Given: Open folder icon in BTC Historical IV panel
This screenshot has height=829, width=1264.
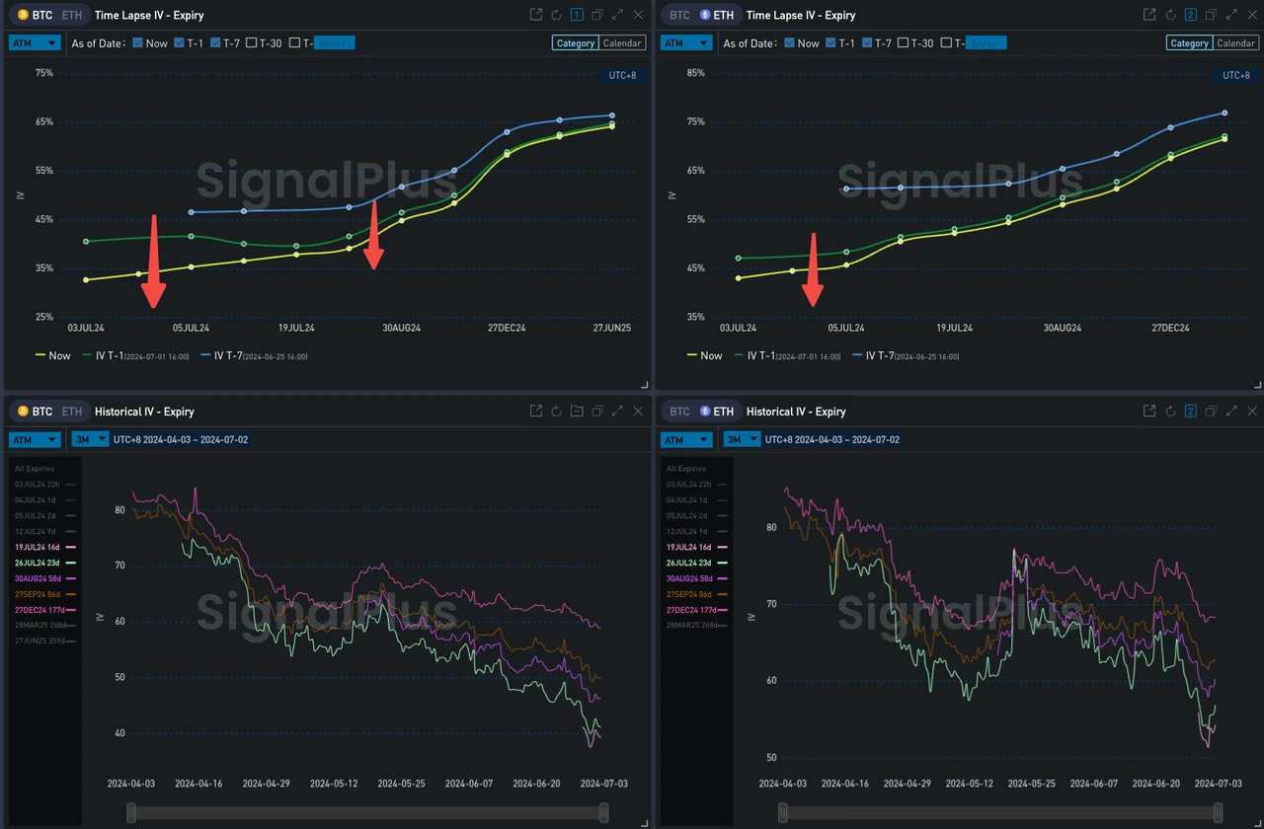Looking at the screenshot, I should click(577, 412).
